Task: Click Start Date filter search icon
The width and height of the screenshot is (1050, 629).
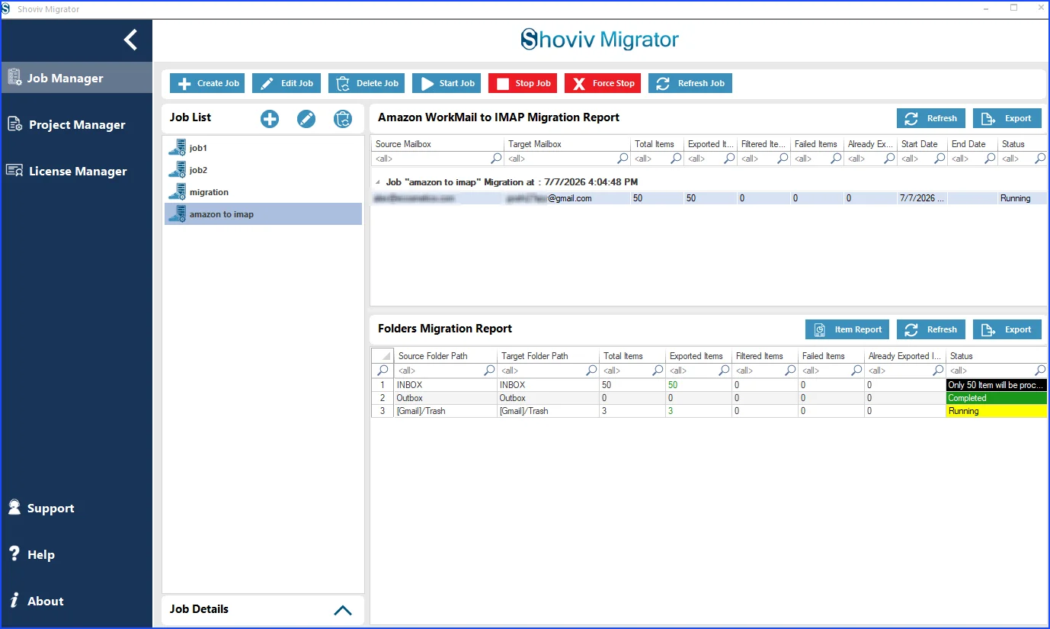Action: (x=940, y=159)
